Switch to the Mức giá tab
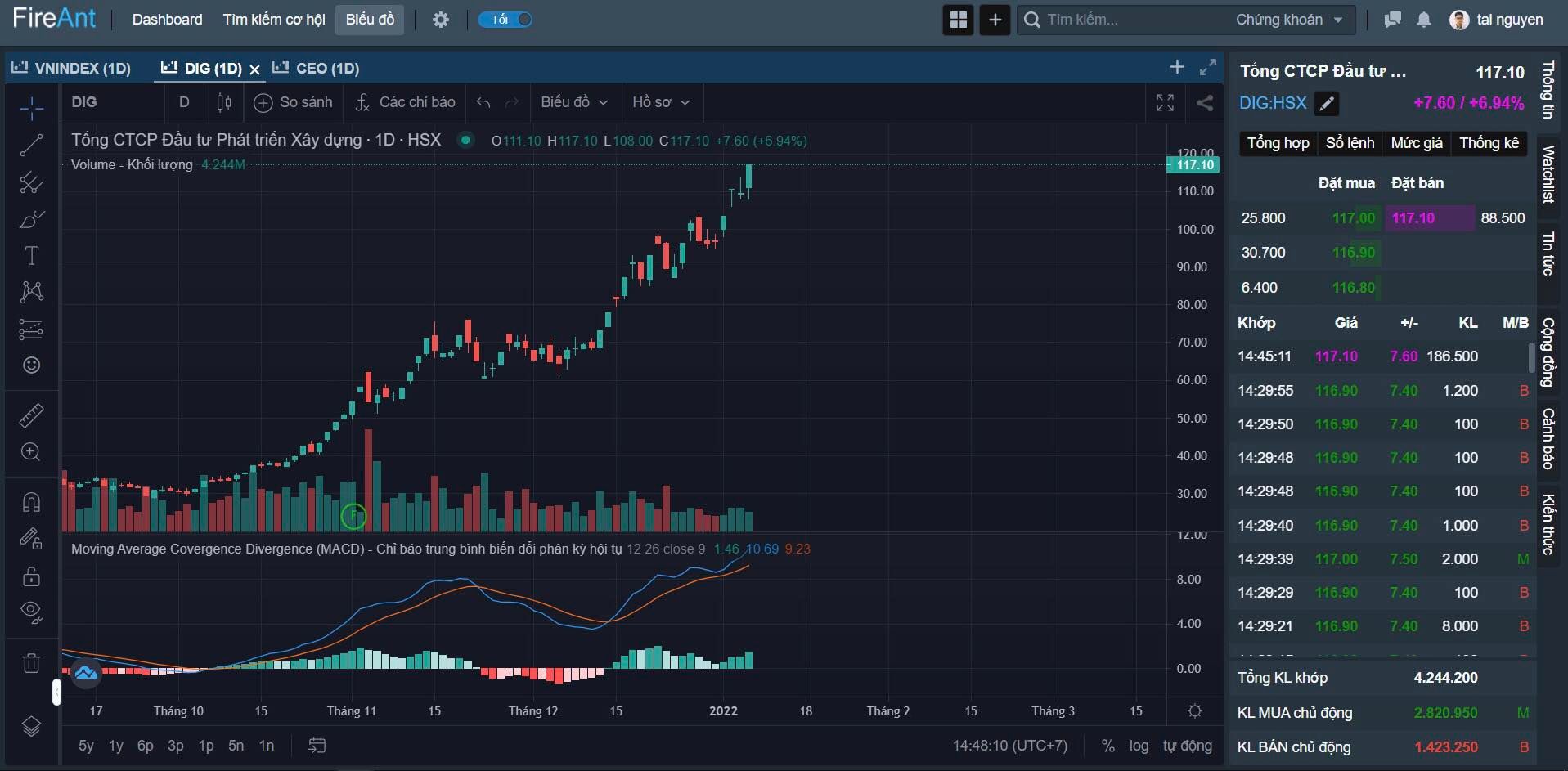This screenshot has height=771, width=1568. click(x=1417, y=143)
